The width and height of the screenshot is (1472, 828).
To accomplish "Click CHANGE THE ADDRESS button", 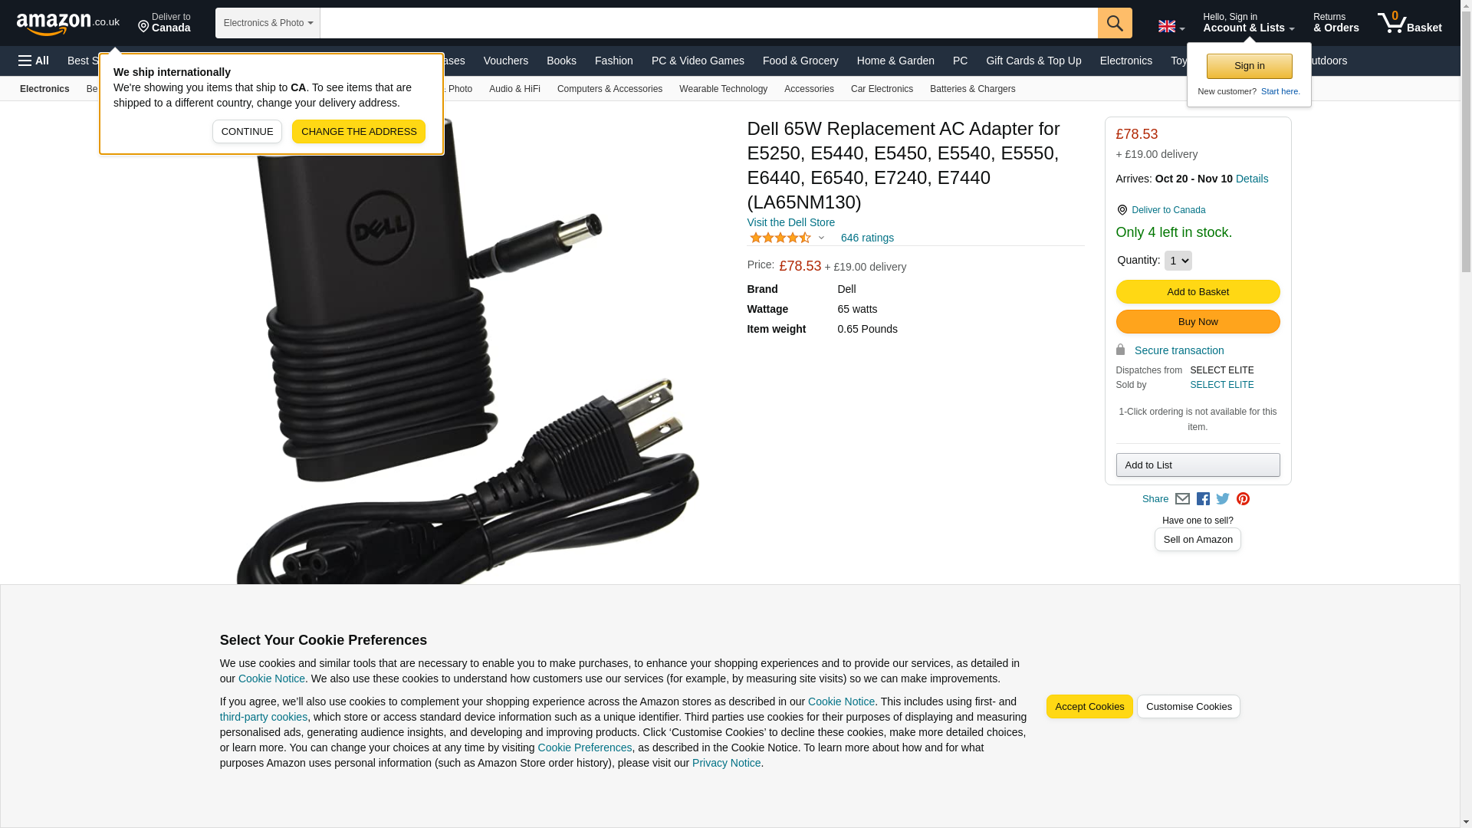I will (x=359, y=132).
